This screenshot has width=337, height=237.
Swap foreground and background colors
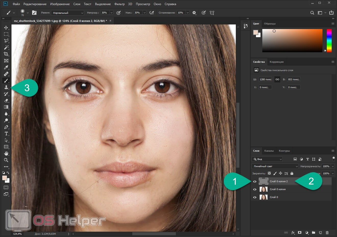click(x=8, y=173)
